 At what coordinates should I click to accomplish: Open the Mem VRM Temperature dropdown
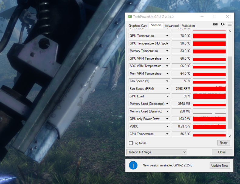pos(167,74)
